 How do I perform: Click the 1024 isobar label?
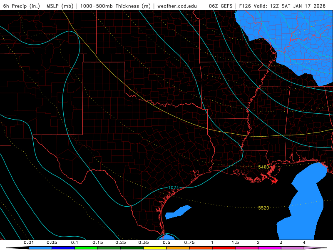pos(173,187)
